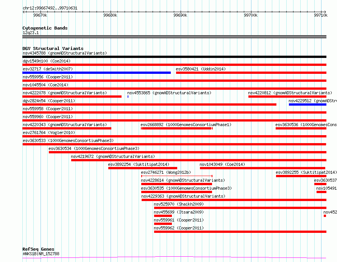The height and width of the screenshot is (262, 337).
Task: Click the 99680k ruler tick
Action: coord(110,15)
